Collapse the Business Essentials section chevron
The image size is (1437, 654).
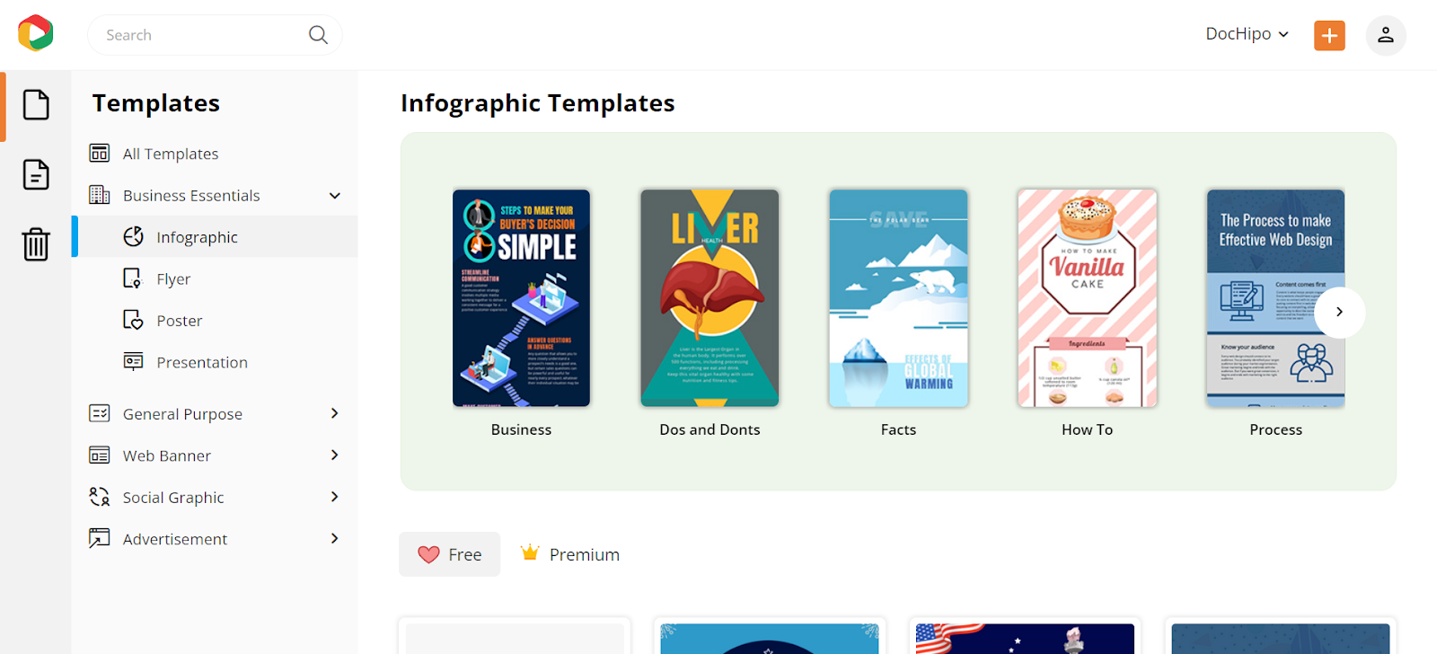[x=335, y=195]
